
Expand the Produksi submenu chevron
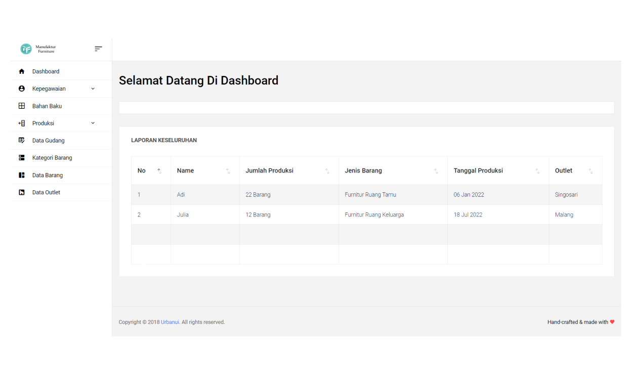coord(93,123)
